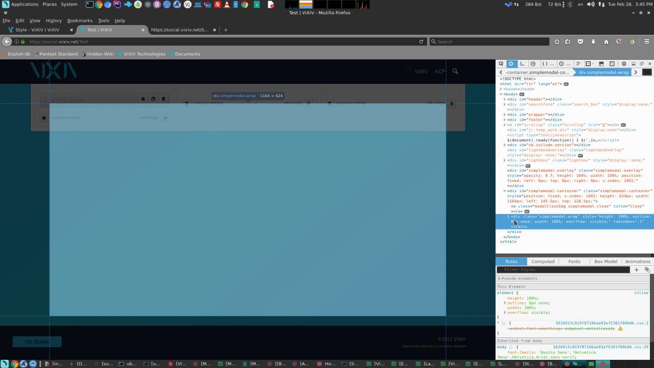Open the Exploit-db bookmark
The image size is (654, 368).
[16, 54]
